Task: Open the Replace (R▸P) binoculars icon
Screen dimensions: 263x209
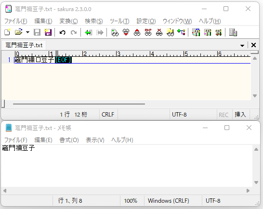Action: (148, 32)
